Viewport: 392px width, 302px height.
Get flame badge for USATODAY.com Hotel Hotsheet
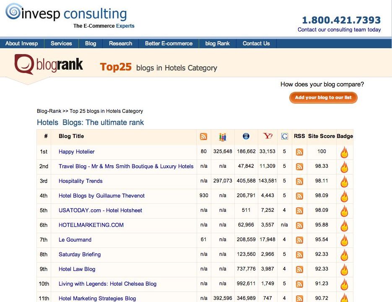click(344, 211)
